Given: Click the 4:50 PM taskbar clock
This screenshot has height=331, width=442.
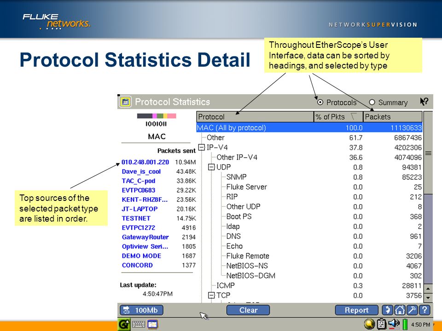Looking at the screenshot, I should tap(420, 325).
